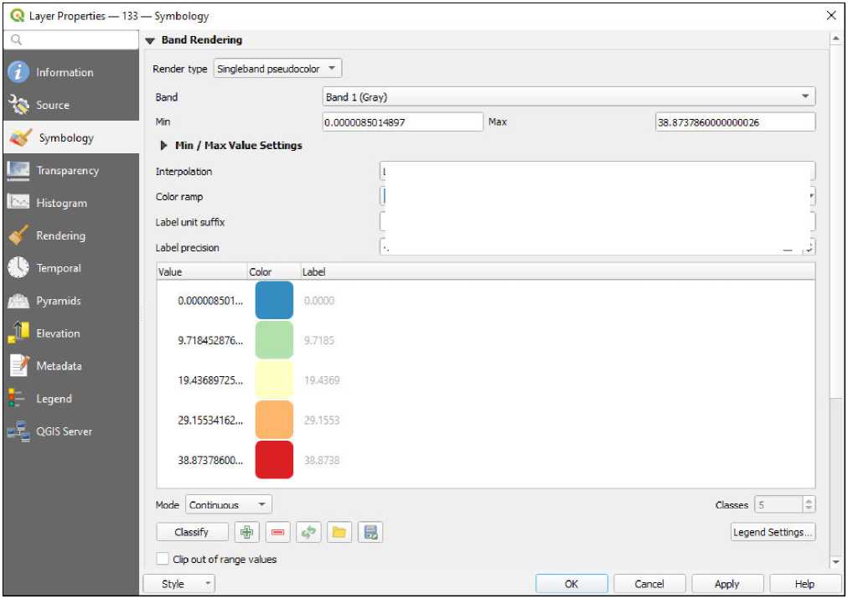Image resolution: width=848 pixels, height=599 pixels.
Task: Open Legend Settings
Action: (x=773, y=532)
